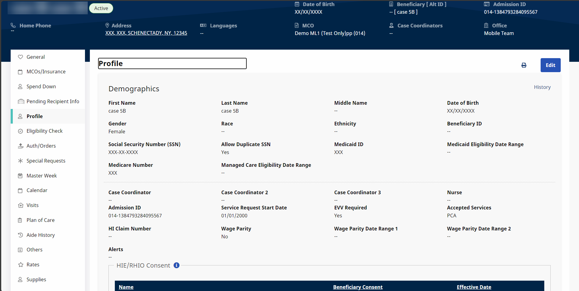Viewport: 579px width, 291px height.
Task: Open Demographics History link
Action: point(542,87)
